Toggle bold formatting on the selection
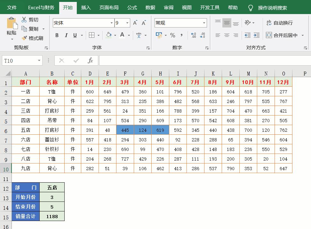311x229 pixels. click(57, 35)
